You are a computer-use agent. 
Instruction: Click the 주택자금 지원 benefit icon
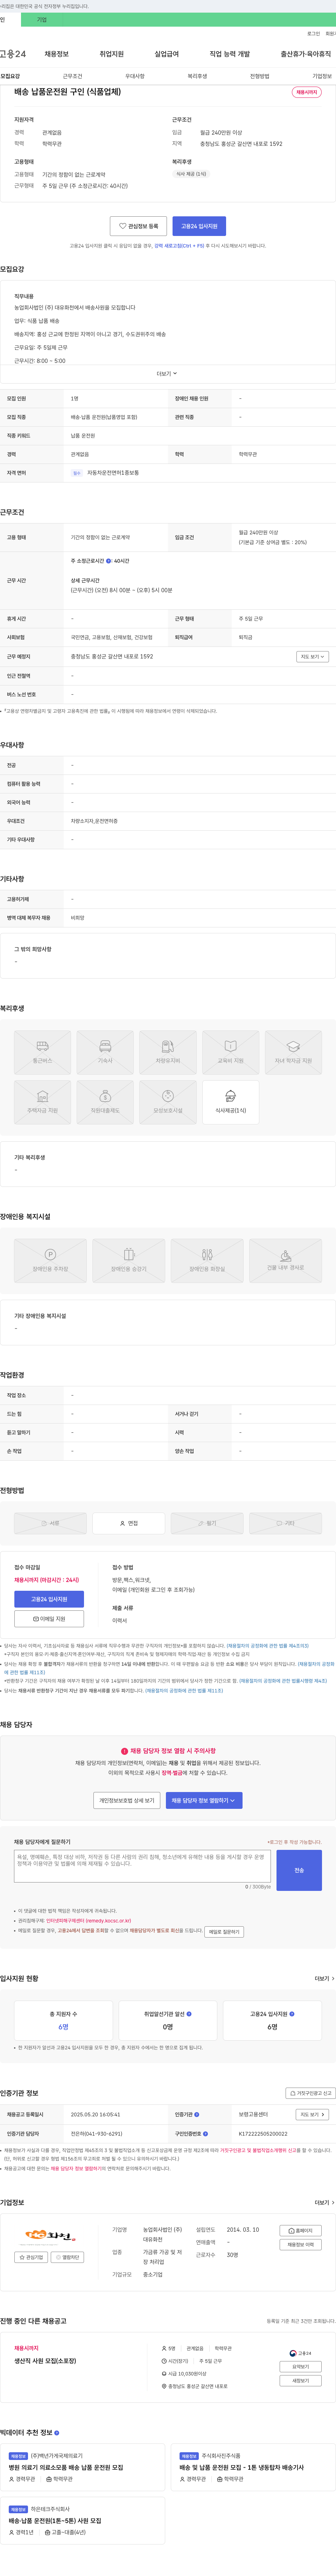click(43, 1102)
